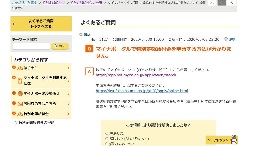Click the magnifier search button 検索
This screenshot has height=146, width=260.
(60, 46)
